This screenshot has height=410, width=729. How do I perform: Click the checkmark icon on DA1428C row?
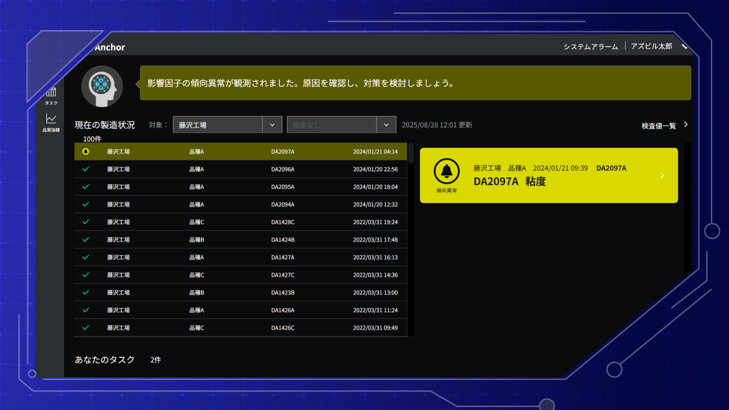(x=86, y=222)
